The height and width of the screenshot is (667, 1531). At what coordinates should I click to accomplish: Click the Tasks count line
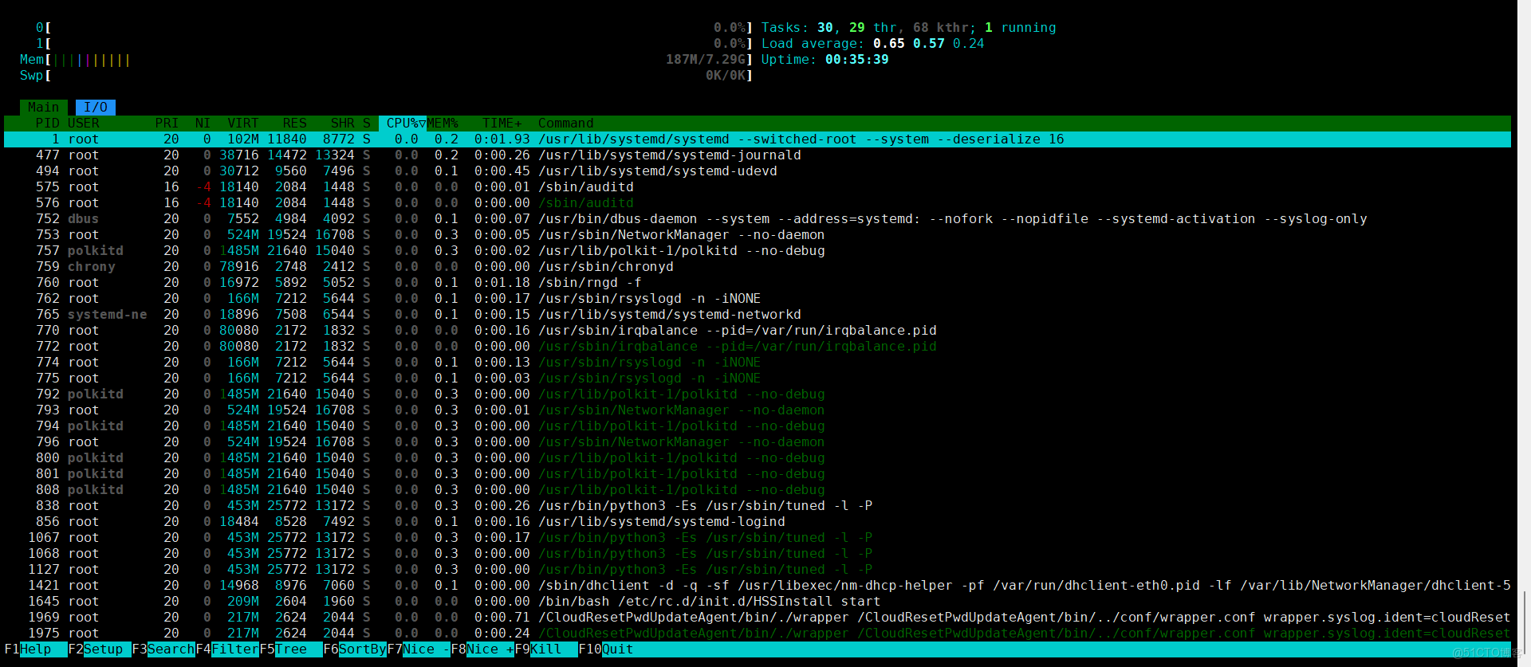tap(908, 28)
